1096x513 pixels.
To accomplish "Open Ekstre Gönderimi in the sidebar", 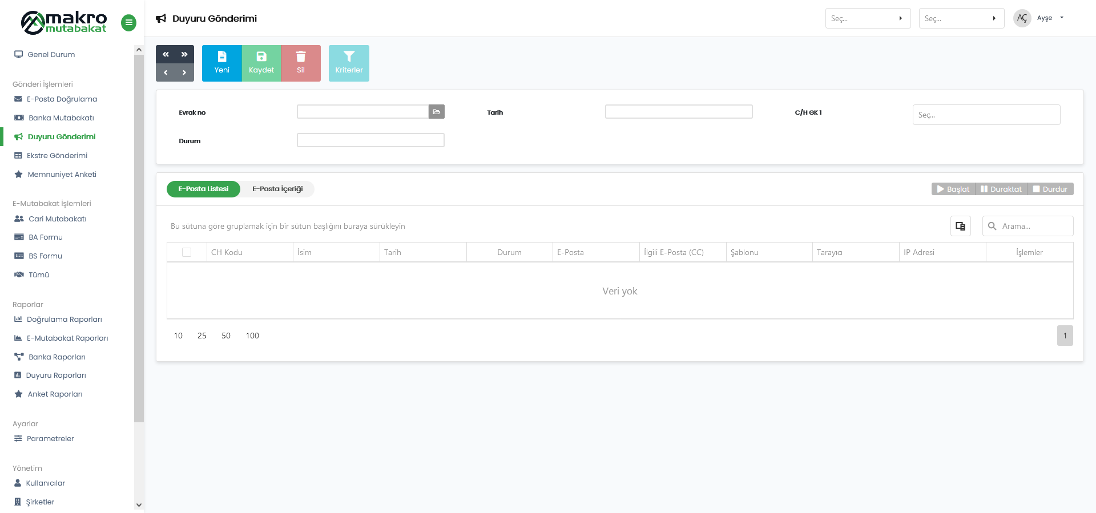I will point(57,155).
